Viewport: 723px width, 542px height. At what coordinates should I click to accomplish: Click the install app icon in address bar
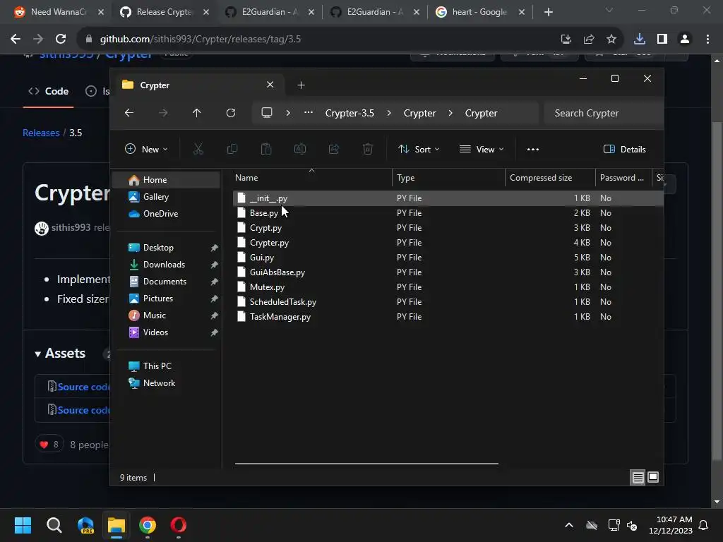566,40
